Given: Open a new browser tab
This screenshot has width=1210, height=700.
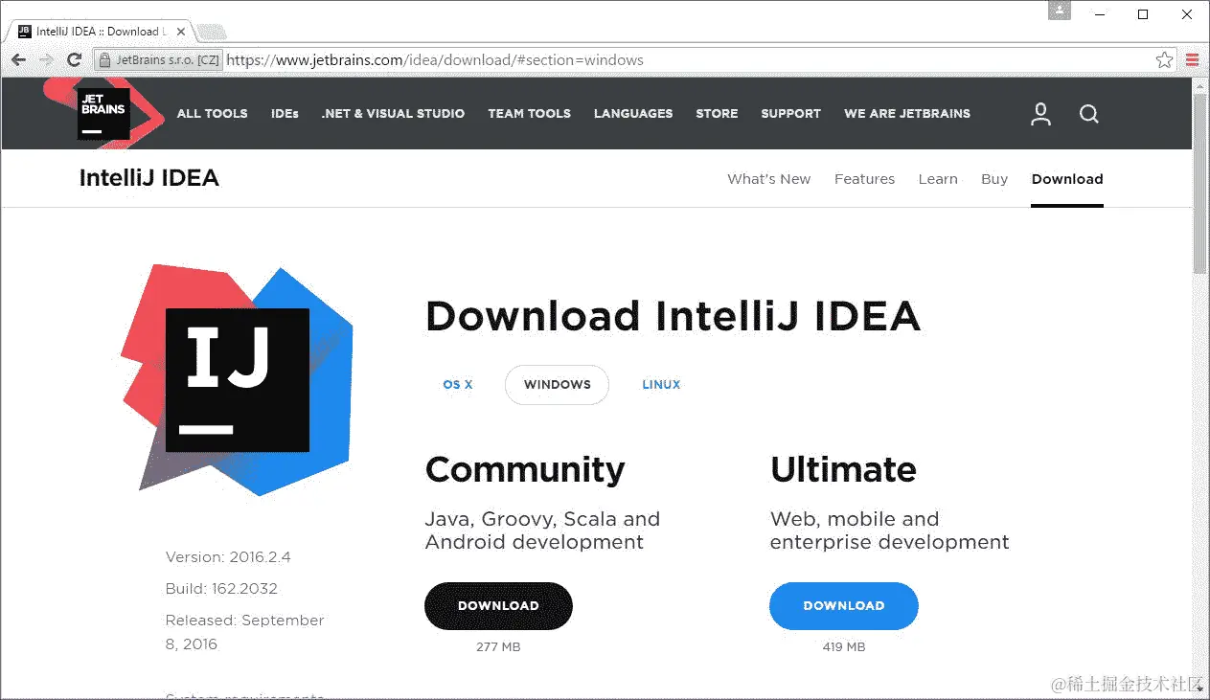Looking at the screenshot, I should [x=211, y=31].
